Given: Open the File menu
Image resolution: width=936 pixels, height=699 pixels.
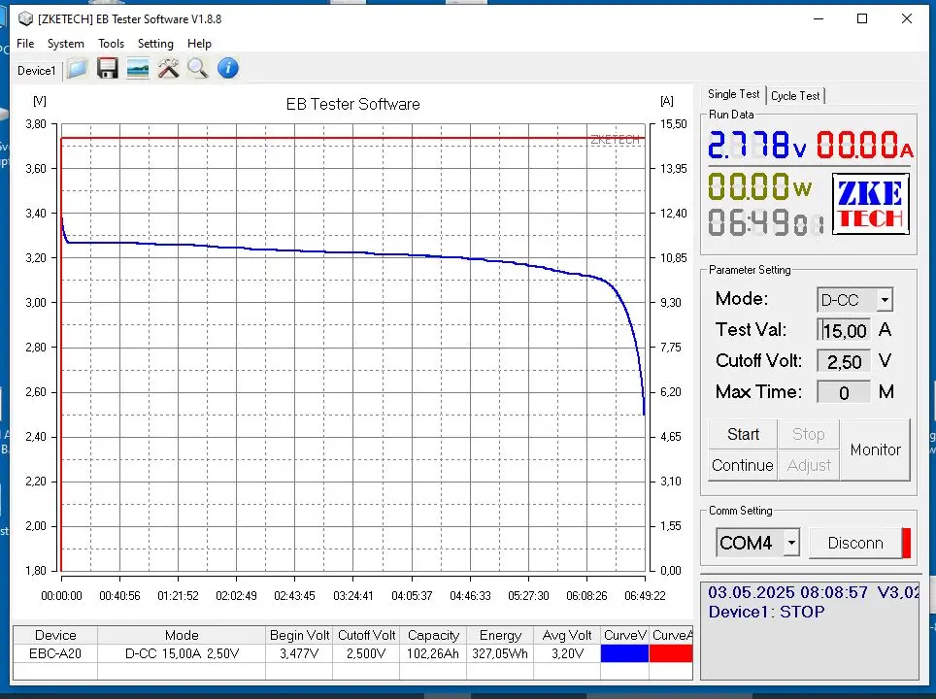Looking at the screenshot, I should (25, 44).
